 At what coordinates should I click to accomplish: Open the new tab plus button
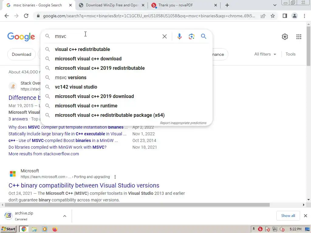(227, 5)
